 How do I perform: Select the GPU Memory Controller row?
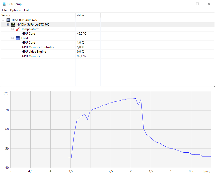(38, 47)
